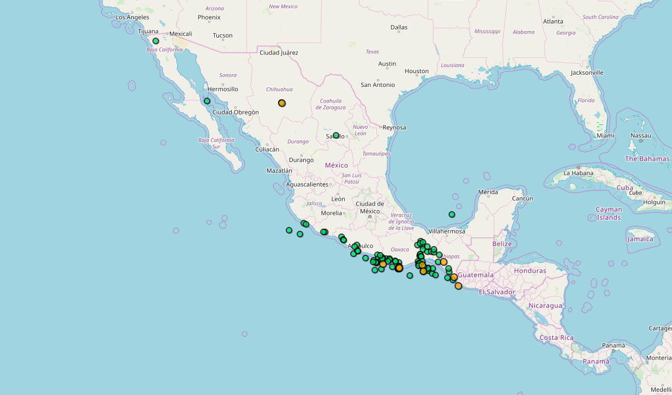Select the lone green marker in the Gulf of Mexico

[452, 214]
